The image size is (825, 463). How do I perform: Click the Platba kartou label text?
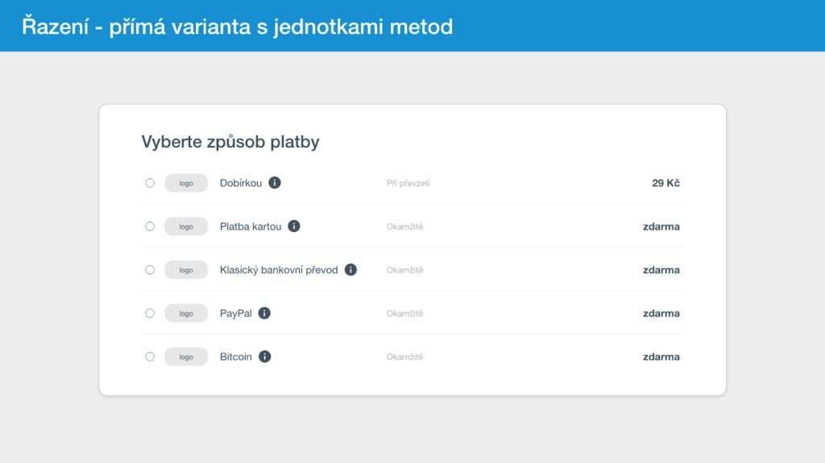[251, 227]
